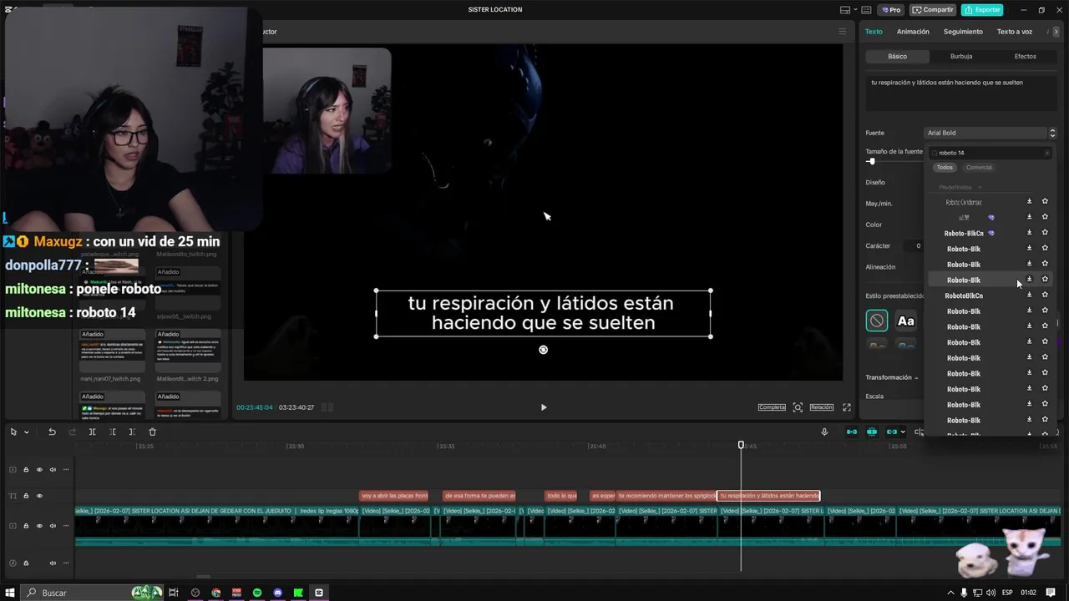This screenshot has width=1069, height=601.
Task: Adjust the Tamaño de la fuente slider
Action: pos(871,161)
